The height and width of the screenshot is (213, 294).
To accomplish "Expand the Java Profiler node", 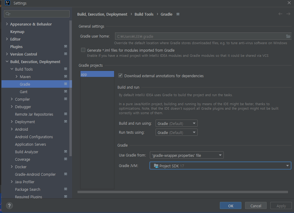I will pos(12,181).
